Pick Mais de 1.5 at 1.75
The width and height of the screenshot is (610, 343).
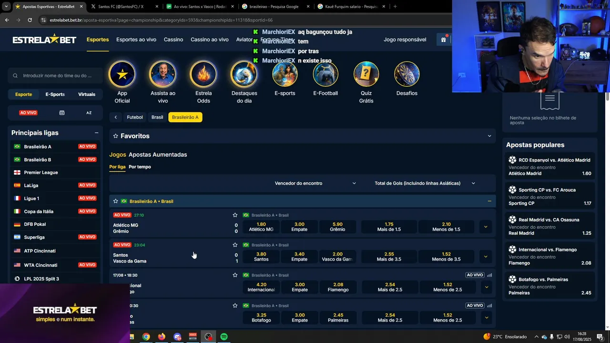pos(389,227)
